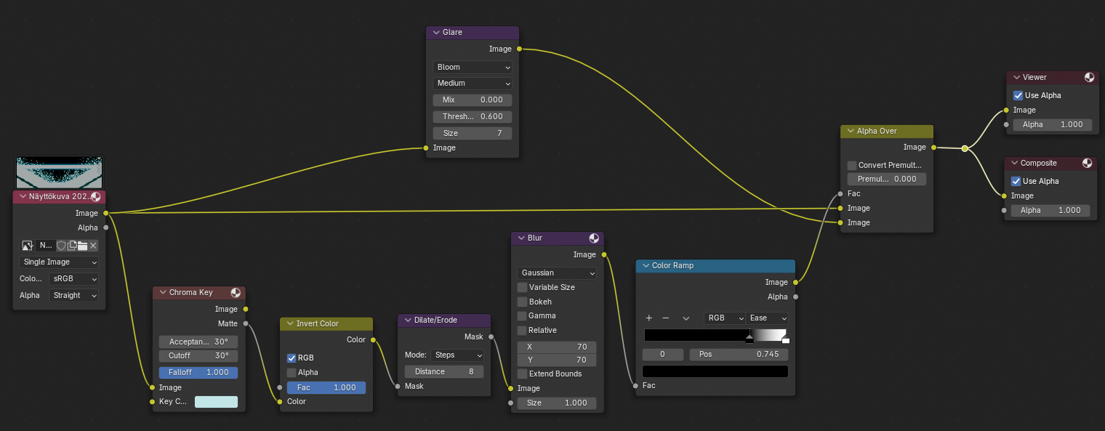Screen dimensions: 1105x431
Task: Enable Bokeh checkbox in Blur node
Action: (522, 302)
